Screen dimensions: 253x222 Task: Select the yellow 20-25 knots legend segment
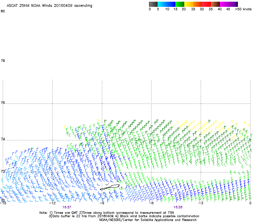click(189, 4)
